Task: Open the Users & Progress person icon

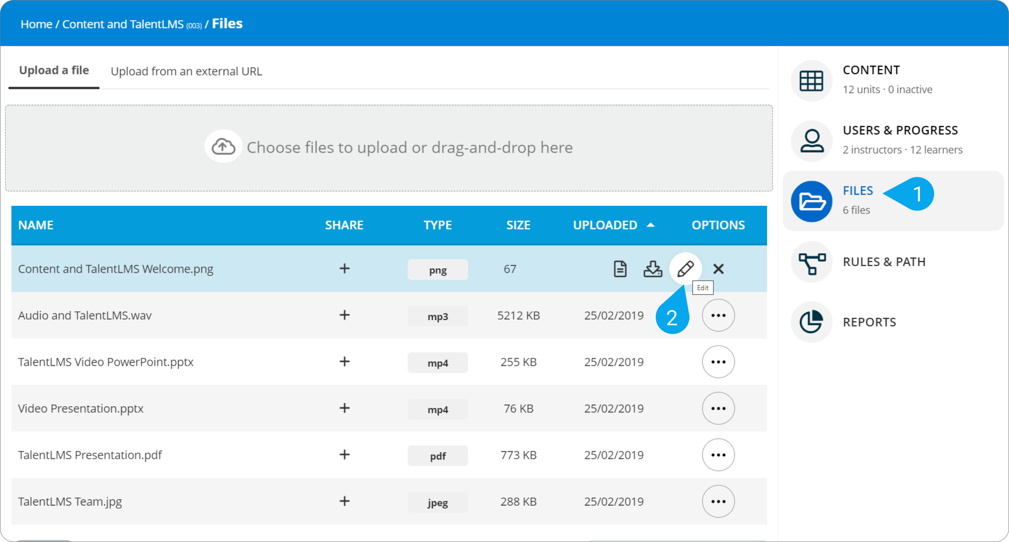Action: [x=811, y=141]
